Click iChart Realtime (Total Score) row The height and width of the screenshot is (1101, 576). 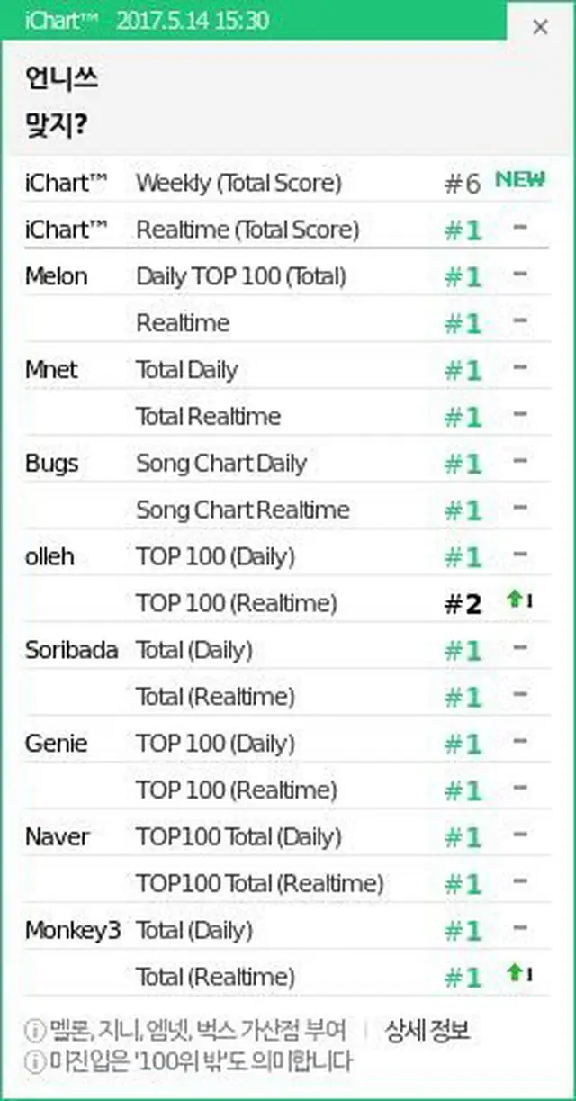[x=288, y=230]
